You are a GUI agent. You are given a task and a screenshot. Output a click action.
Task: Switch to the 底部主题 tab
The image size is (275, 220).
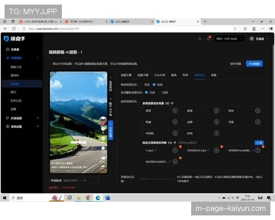(x=143, y=75)
